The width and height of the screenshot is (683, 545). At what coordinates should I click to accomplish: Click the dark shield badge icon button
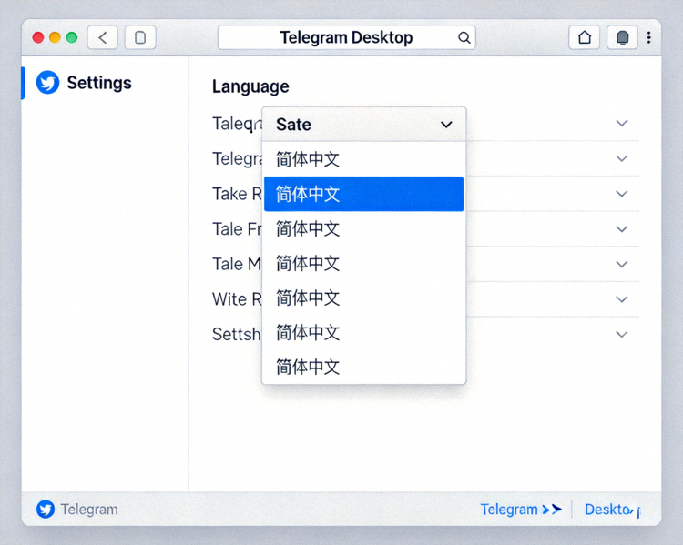coord(623,38)
